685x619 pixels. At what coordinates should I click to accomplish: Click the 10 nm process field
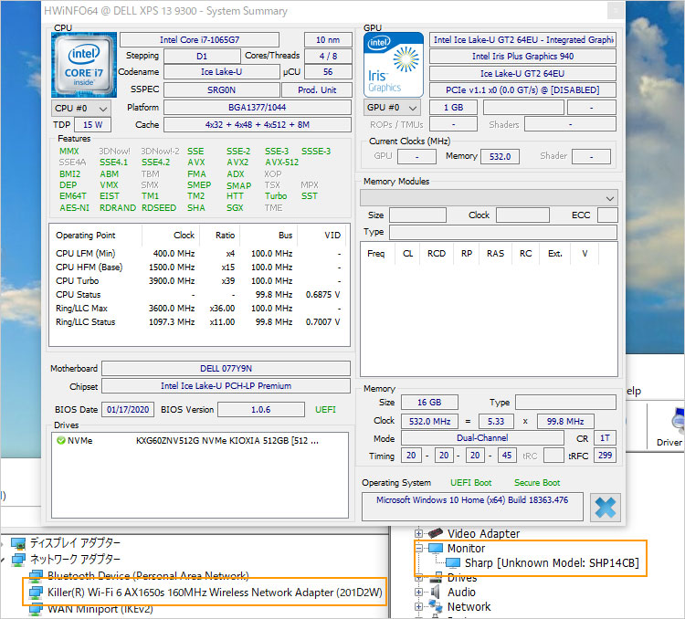[x=328, y=40]
